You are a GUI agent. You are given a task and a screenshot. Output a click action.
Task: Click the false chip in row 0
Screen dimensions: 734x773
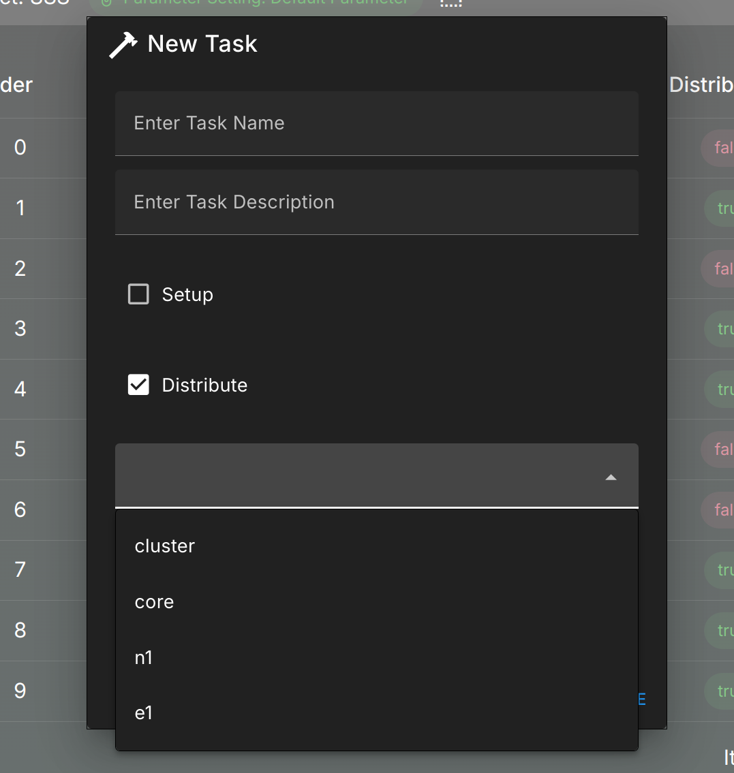[x=718, y=147]
